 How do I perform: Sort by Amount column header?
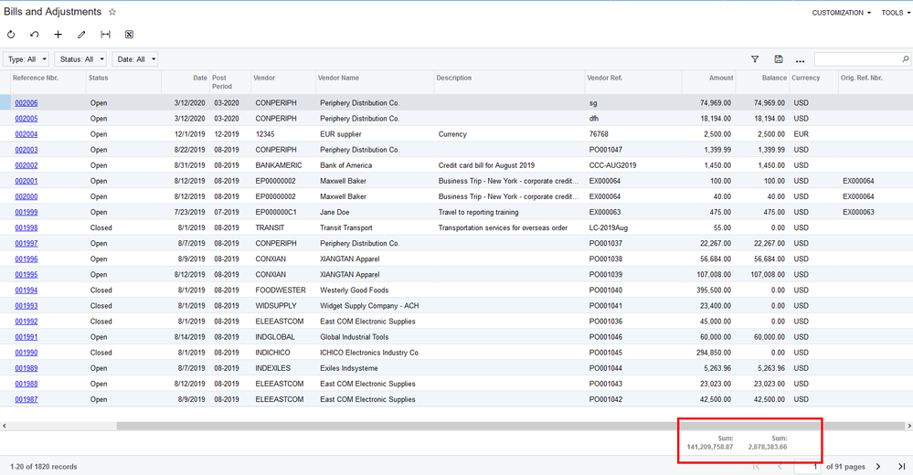[721, 78]
